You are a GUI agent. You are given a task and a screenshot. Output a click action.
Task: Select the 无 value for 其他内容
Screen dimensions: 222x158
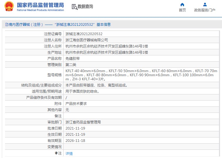tap(67, 110)
